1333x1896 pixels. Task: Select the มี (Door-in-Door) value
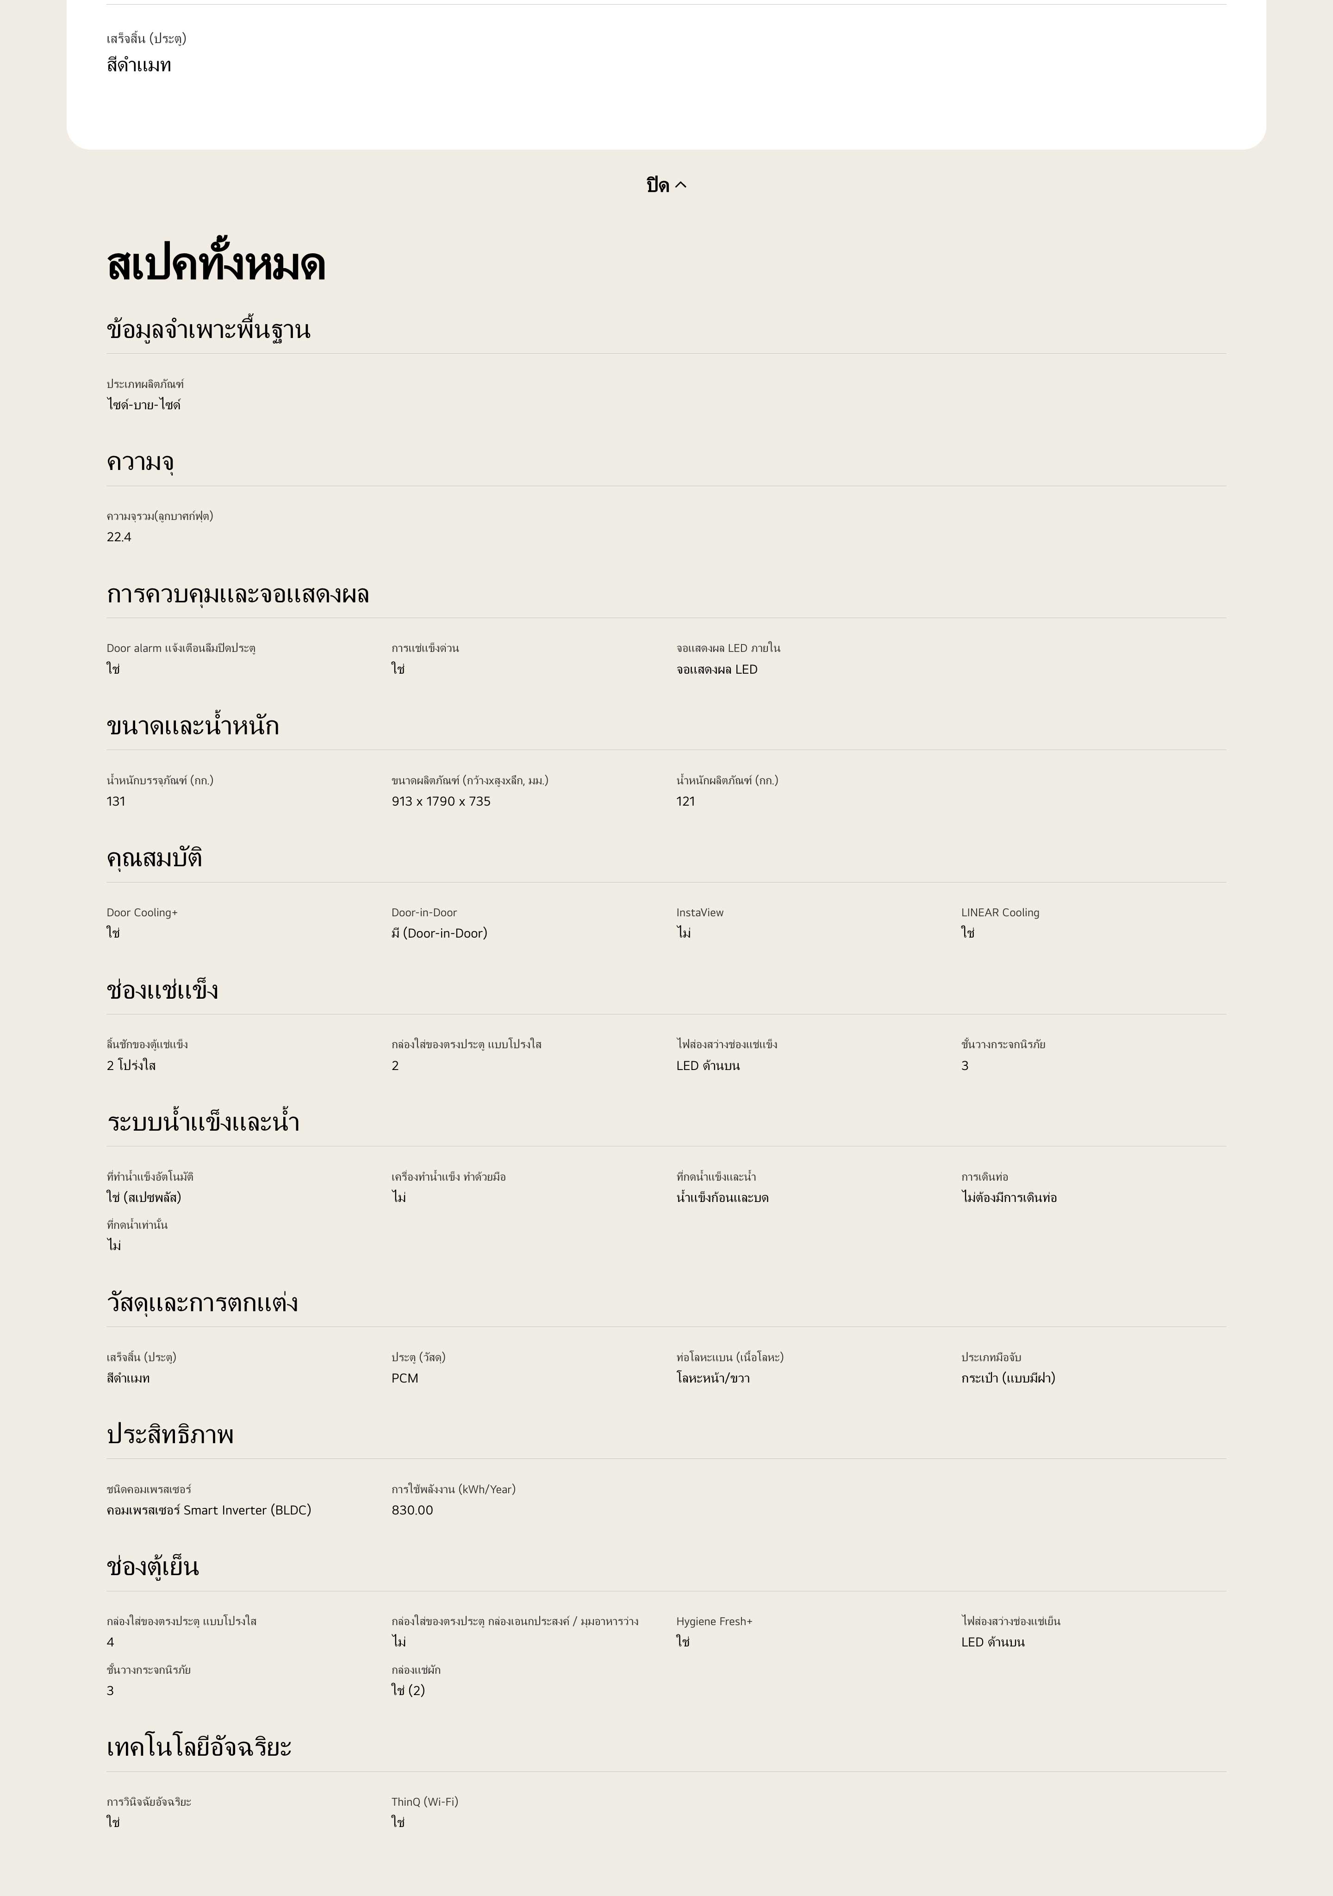pyautogui.click(x=439, y=933)
